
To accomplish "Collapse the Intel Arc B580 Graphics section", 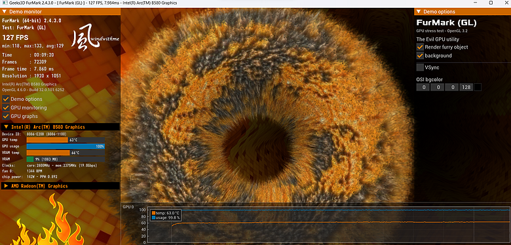I will tap(60, 127).
